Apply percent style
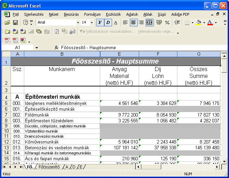Screen dimensions: 229x178 coord(167,23)
